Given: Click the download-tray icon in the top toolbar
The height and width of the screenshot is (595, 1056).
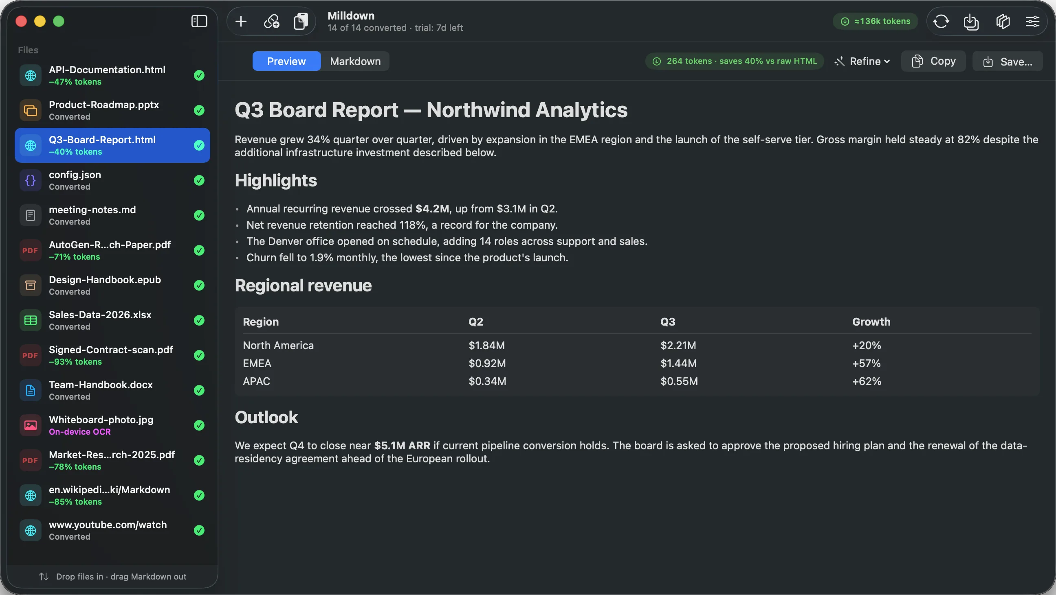Looking at the screenshot, I should click(971, 21).
